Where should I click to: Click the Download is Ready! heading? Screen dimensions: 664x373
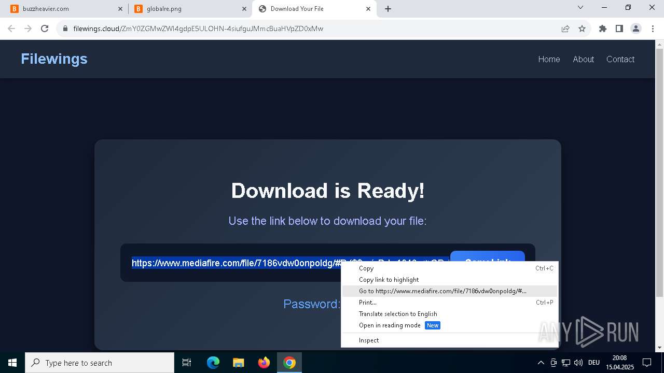pos(328,191)
